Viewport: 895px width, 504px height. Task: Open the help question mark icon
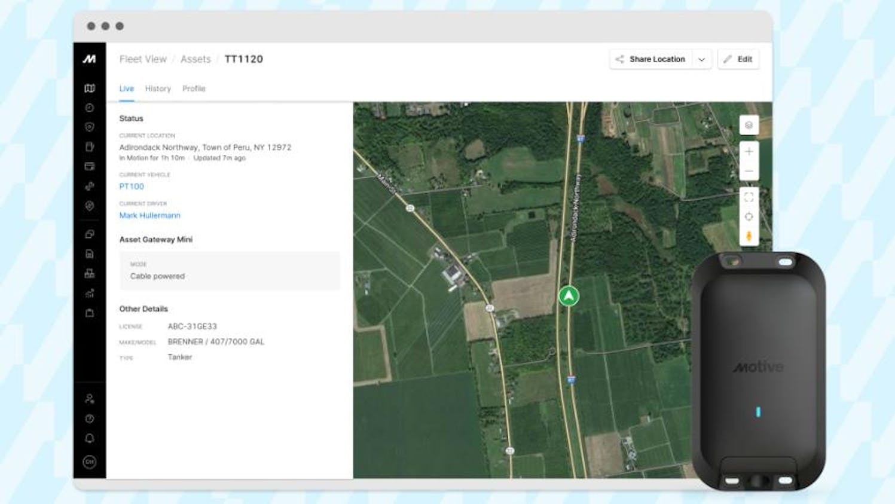(90, 419)
